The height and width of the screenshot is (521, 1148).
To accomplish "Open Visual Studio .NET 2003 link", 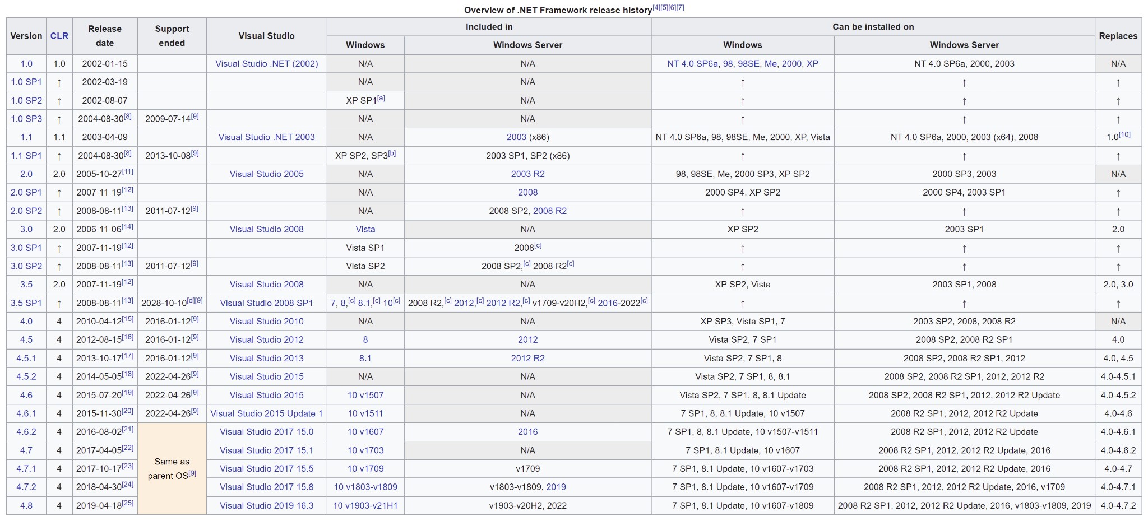I will click(267, 137).
